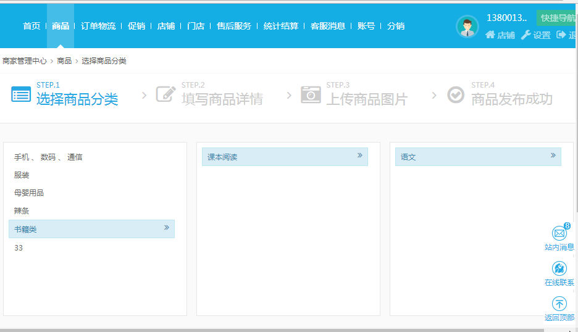Click the 返回顶部 arrow icon

coord(559,304)
